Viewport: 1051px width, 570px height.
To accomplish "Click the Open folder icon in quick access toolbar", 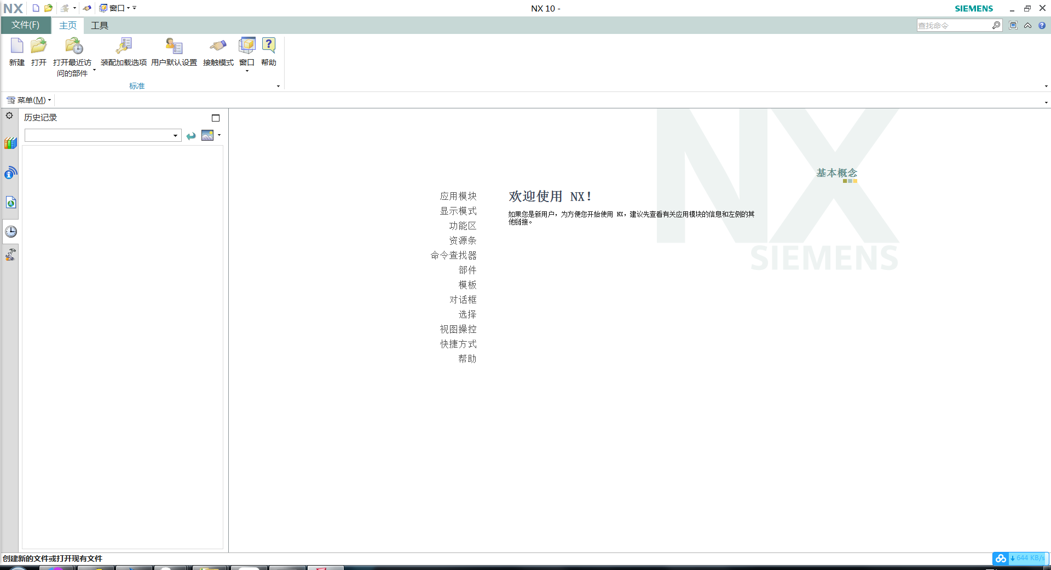I will pos(48,8).
